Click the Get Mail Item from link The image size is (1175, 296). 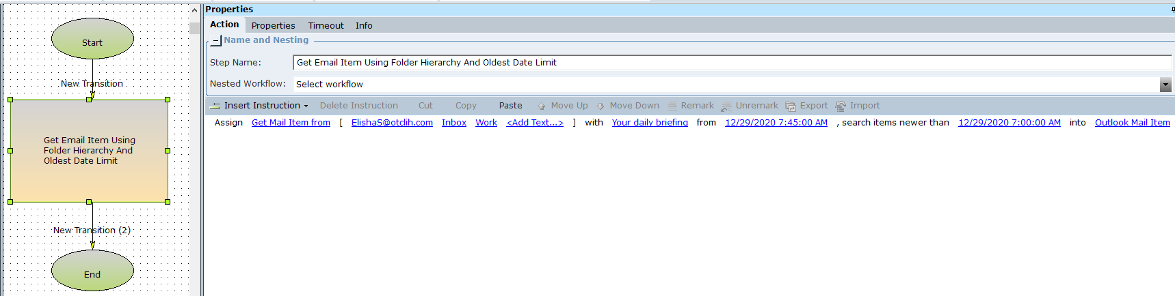tap(291, 123)
